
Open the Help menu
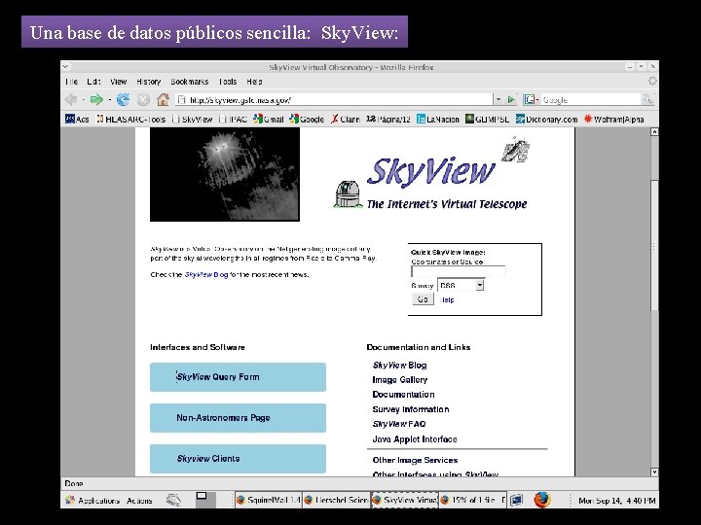pyautogui.click(x=254, y=82)
